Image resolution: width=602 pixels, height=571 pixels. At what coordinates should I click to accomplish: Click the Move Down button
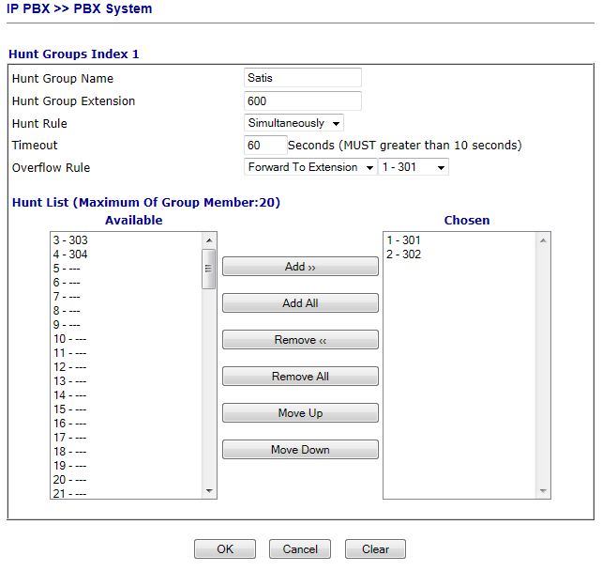point(300,450)
